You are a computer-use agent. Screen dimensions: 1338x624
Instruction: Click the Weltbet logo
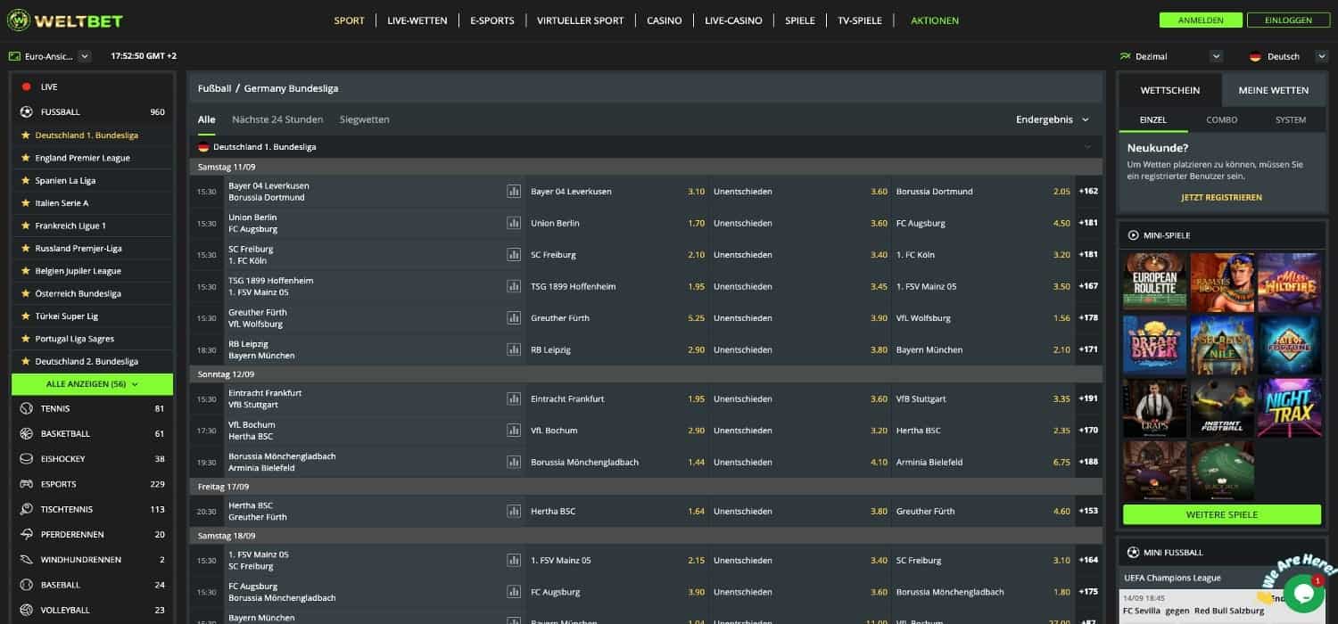click(64, 21)
